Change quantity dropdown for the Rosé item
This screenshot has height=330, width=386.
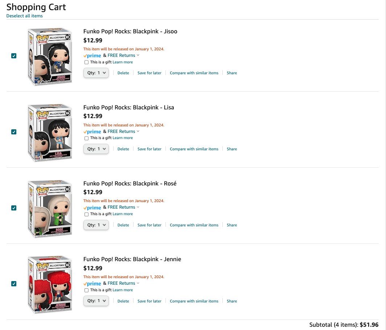click(96, 225)
